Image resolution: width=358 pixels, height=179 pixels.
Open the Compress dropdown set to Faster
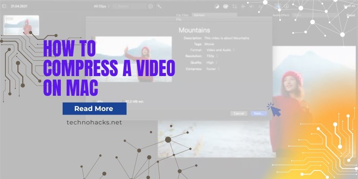(x=213, y=69)
